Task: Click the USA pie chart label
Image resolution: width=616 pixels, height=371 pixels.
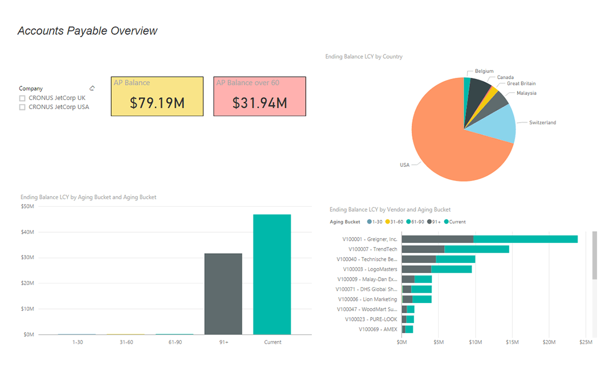Action: tap(405, 165)
